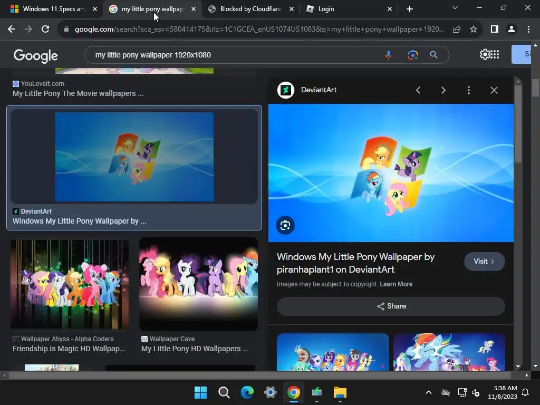The width and height of the screenshot is (540, 405).
Task: Open My Little Pony HD Wallpapers title
Action: 195,349
